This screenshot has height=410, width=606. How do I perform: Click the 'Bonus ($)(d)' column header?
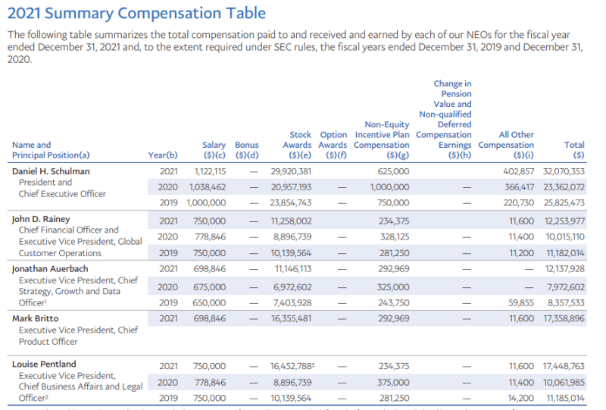coord(247,150)
